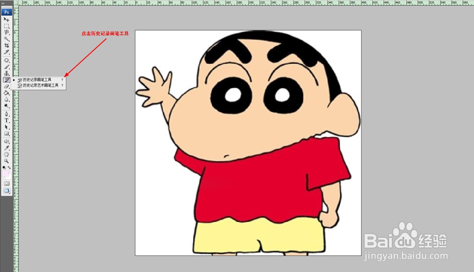The image size is (474, 272).
Task: Click the ruler origin corner box
Action: [16, 3]
